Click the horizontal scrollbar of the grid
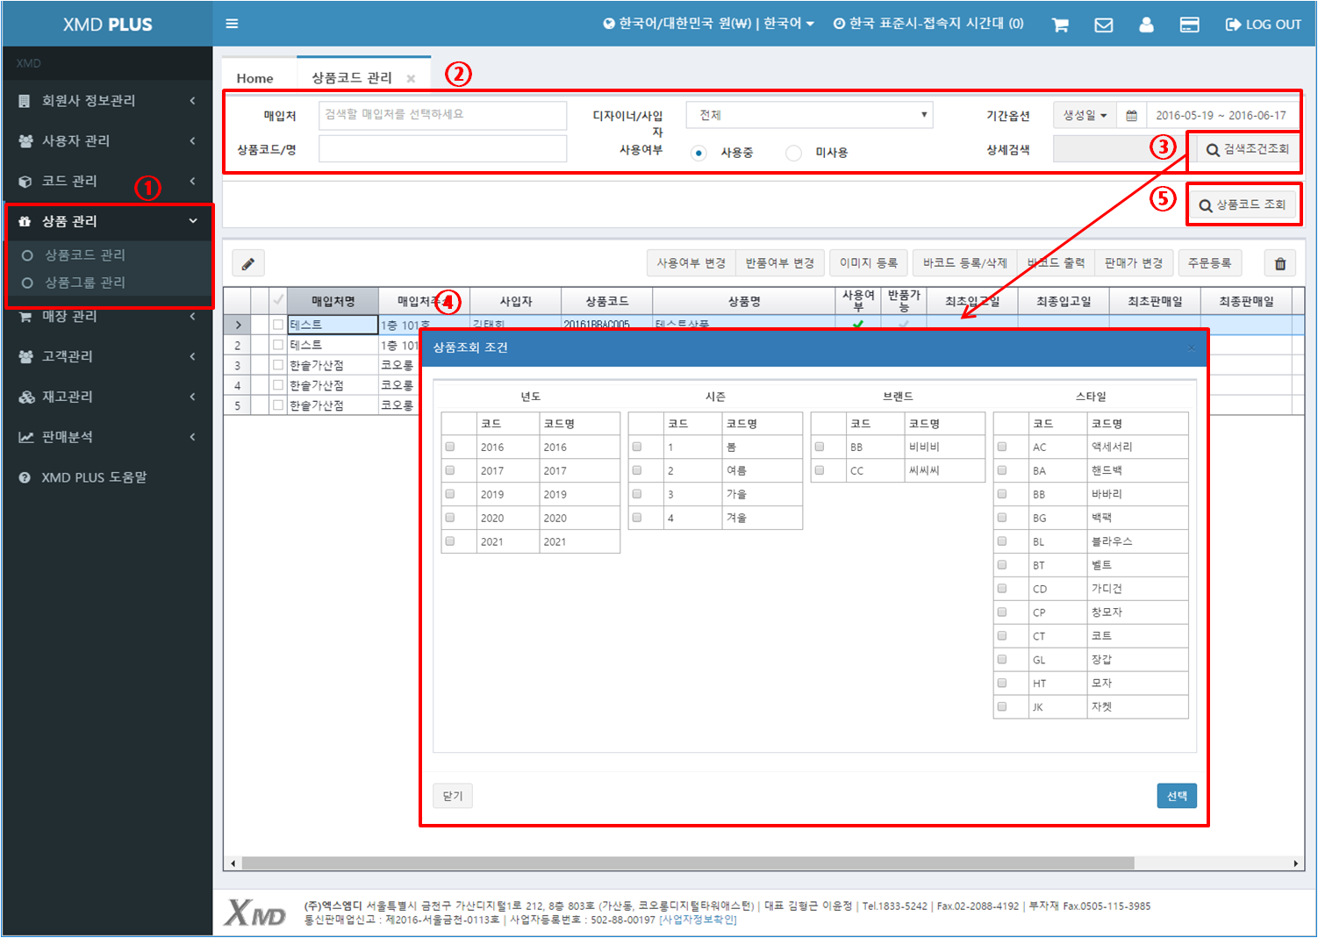The height and width of the screenshot is (938, 1318). (x=688, y=863)
